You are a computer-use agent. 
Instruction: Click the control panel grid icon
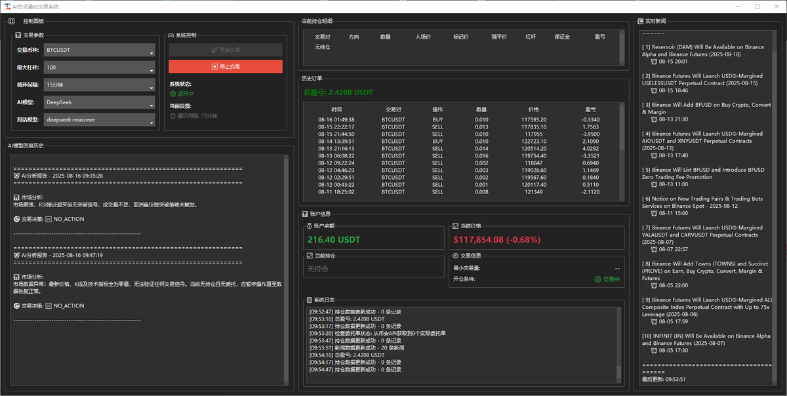(x=12, y=21)
